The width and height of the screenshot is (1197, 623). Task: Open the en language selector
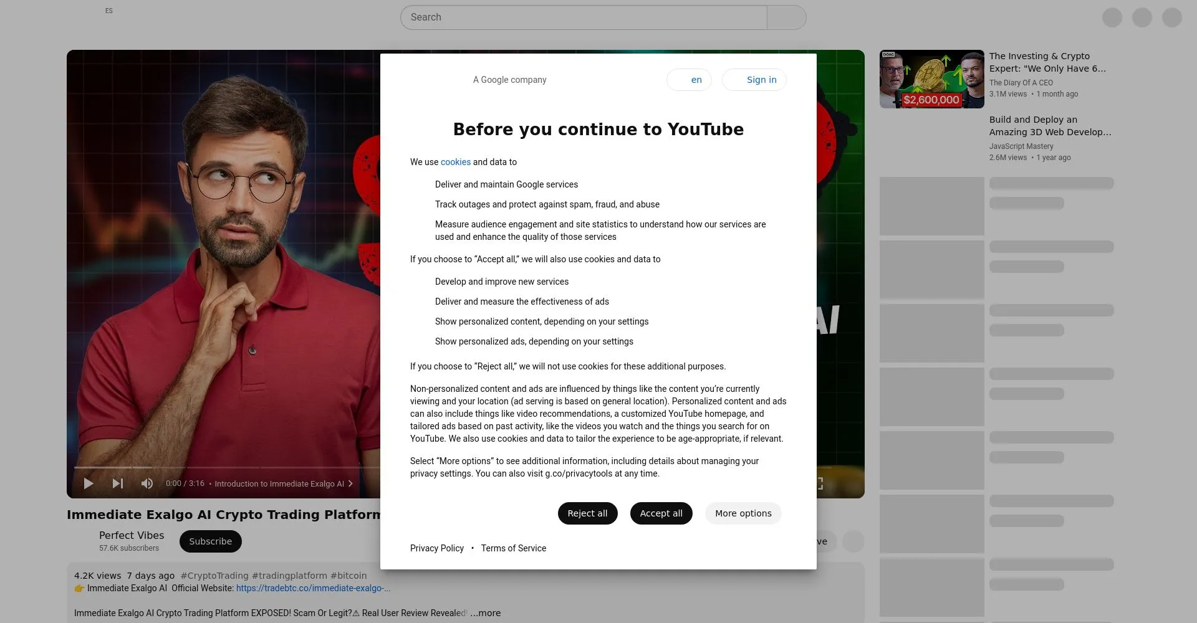[x=689, y=80]
